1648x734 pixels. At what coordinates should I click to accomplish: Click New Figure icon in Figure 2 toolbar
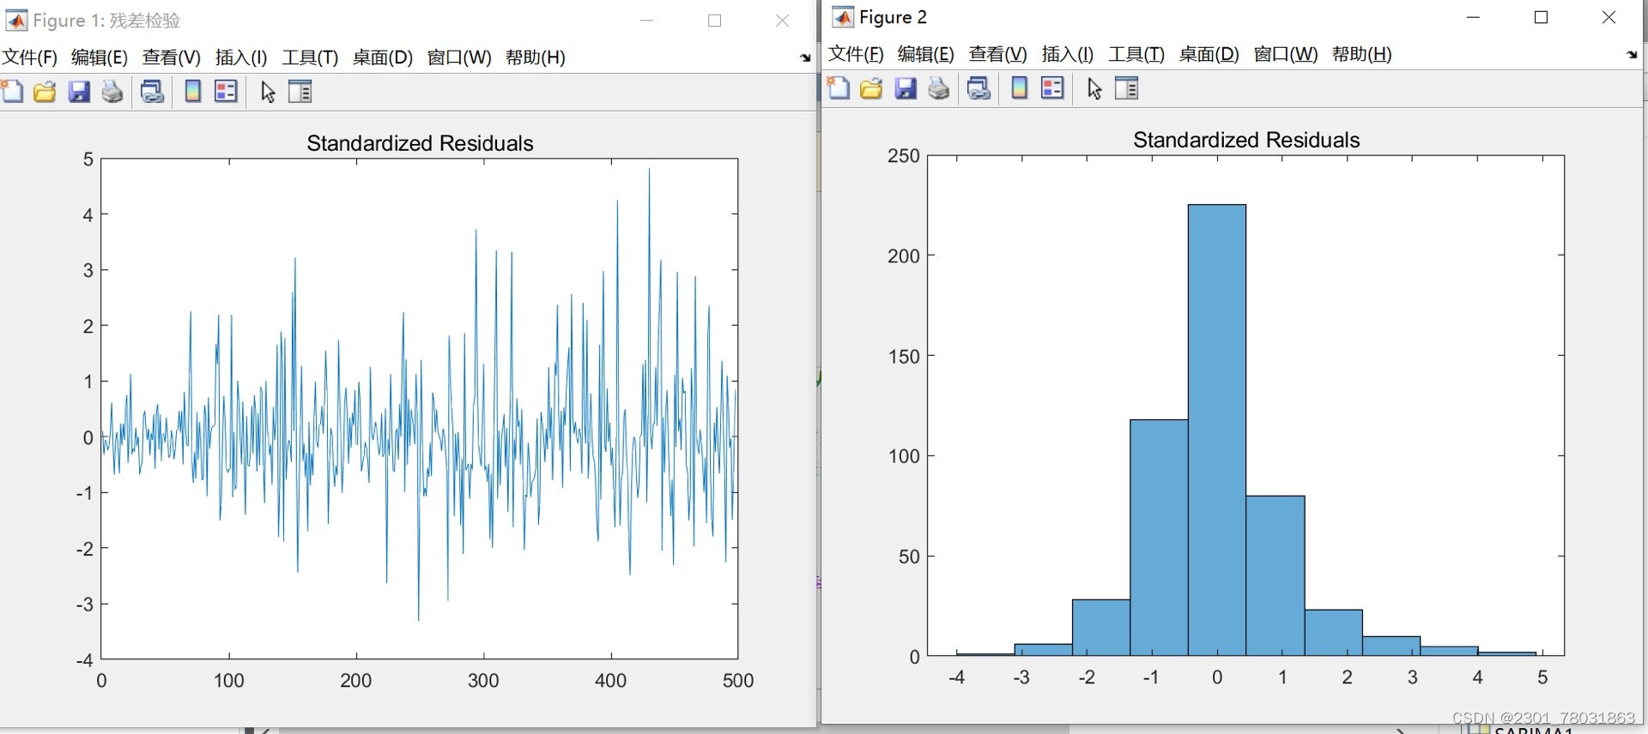[839, 88]
